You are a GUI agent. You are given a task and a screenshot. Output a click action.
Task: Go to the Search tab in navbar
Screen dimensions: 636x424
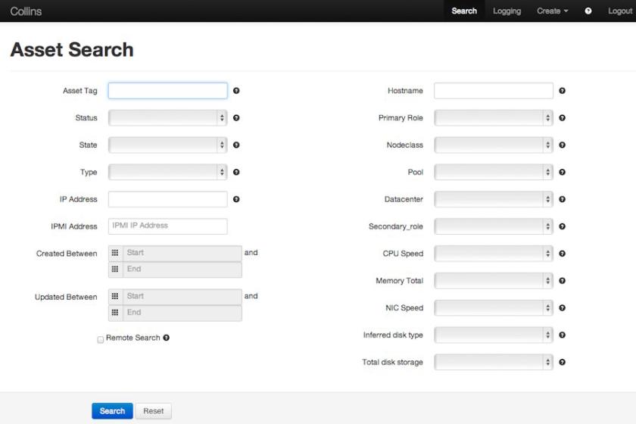pos(464,11)
